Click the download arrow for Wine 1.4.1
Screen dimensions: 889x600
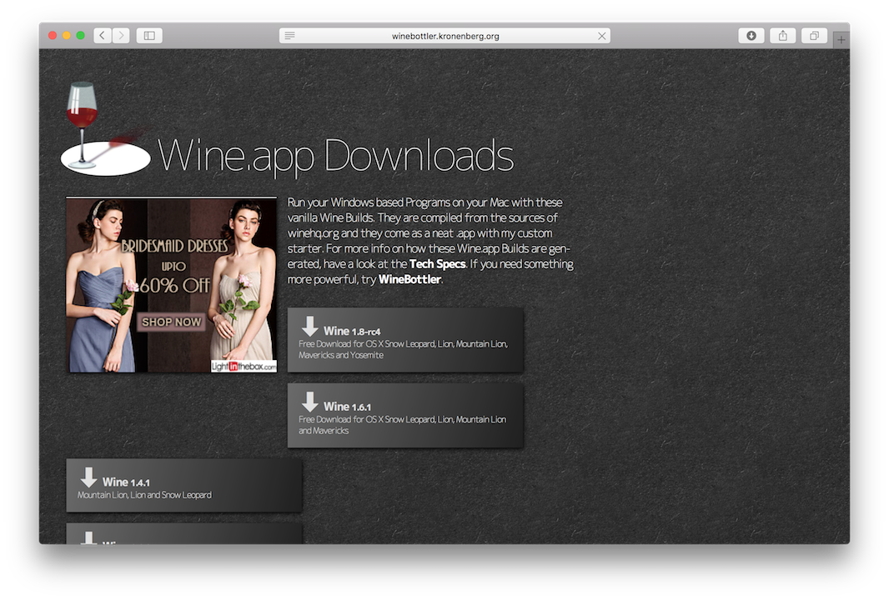88,477
